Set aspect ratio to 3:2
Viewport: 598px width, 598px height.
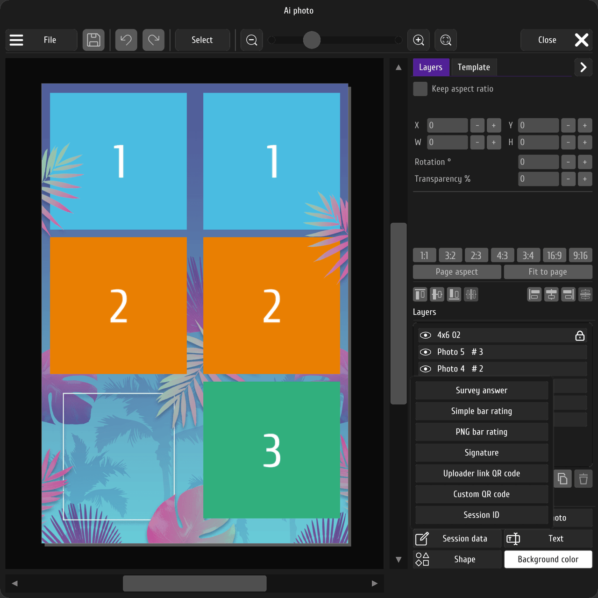450,256
